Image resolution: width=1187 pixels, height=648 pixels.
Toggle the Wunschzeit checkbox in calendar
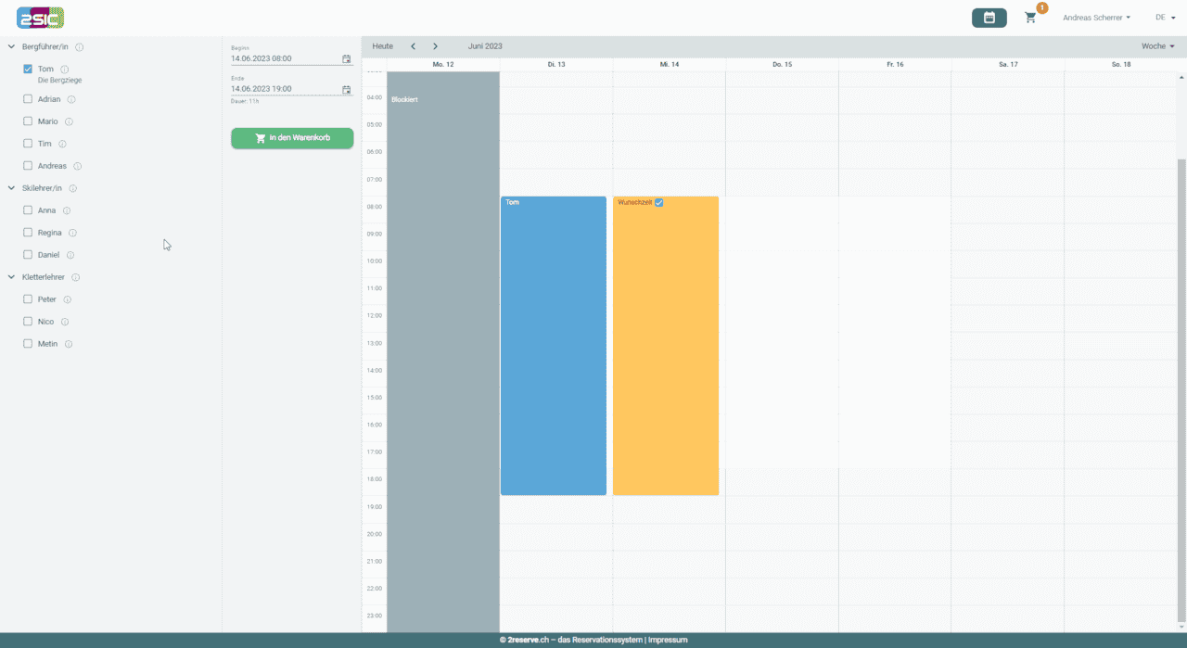pyautogui.click(x=659, y=202)
